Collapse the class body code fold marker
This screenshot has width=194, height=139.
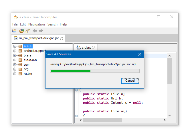tap(77, 90)
